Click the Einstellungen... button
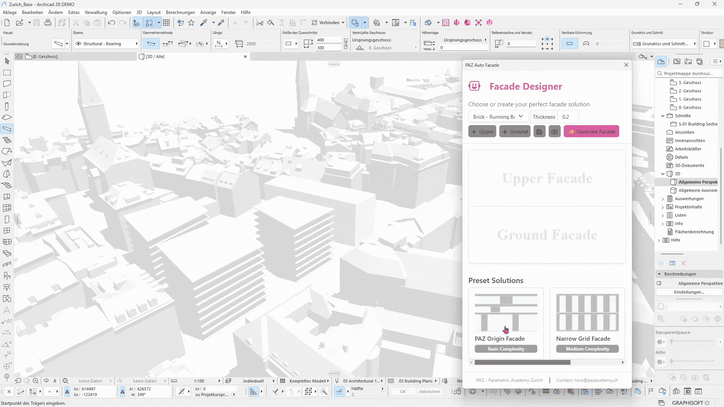Viewport: 724px width, 407px height. [689, 292]
